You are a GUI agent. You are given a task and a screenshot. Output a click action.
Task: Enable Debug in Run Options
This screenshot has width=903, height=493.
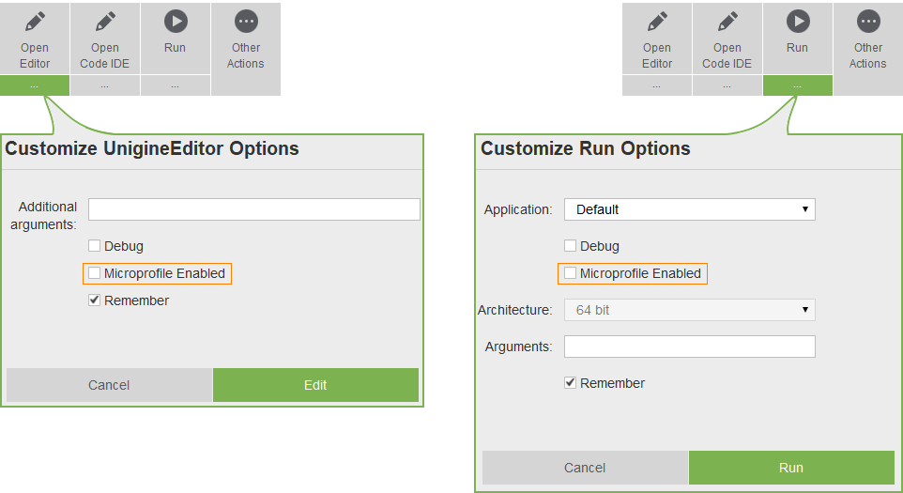click(x=570, y=246)
